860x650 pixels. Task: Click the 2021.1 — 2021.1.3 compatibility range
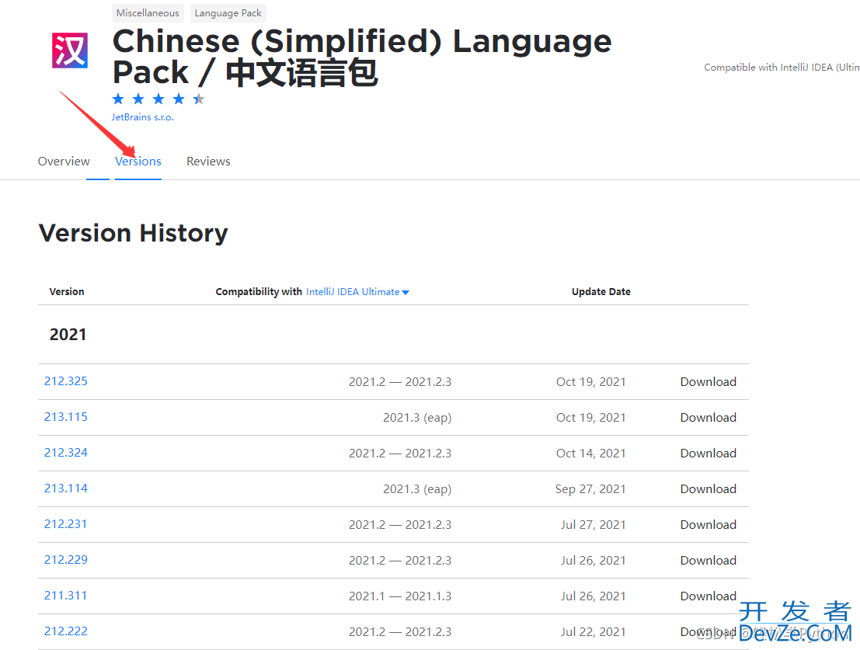(x=400, y=596)
